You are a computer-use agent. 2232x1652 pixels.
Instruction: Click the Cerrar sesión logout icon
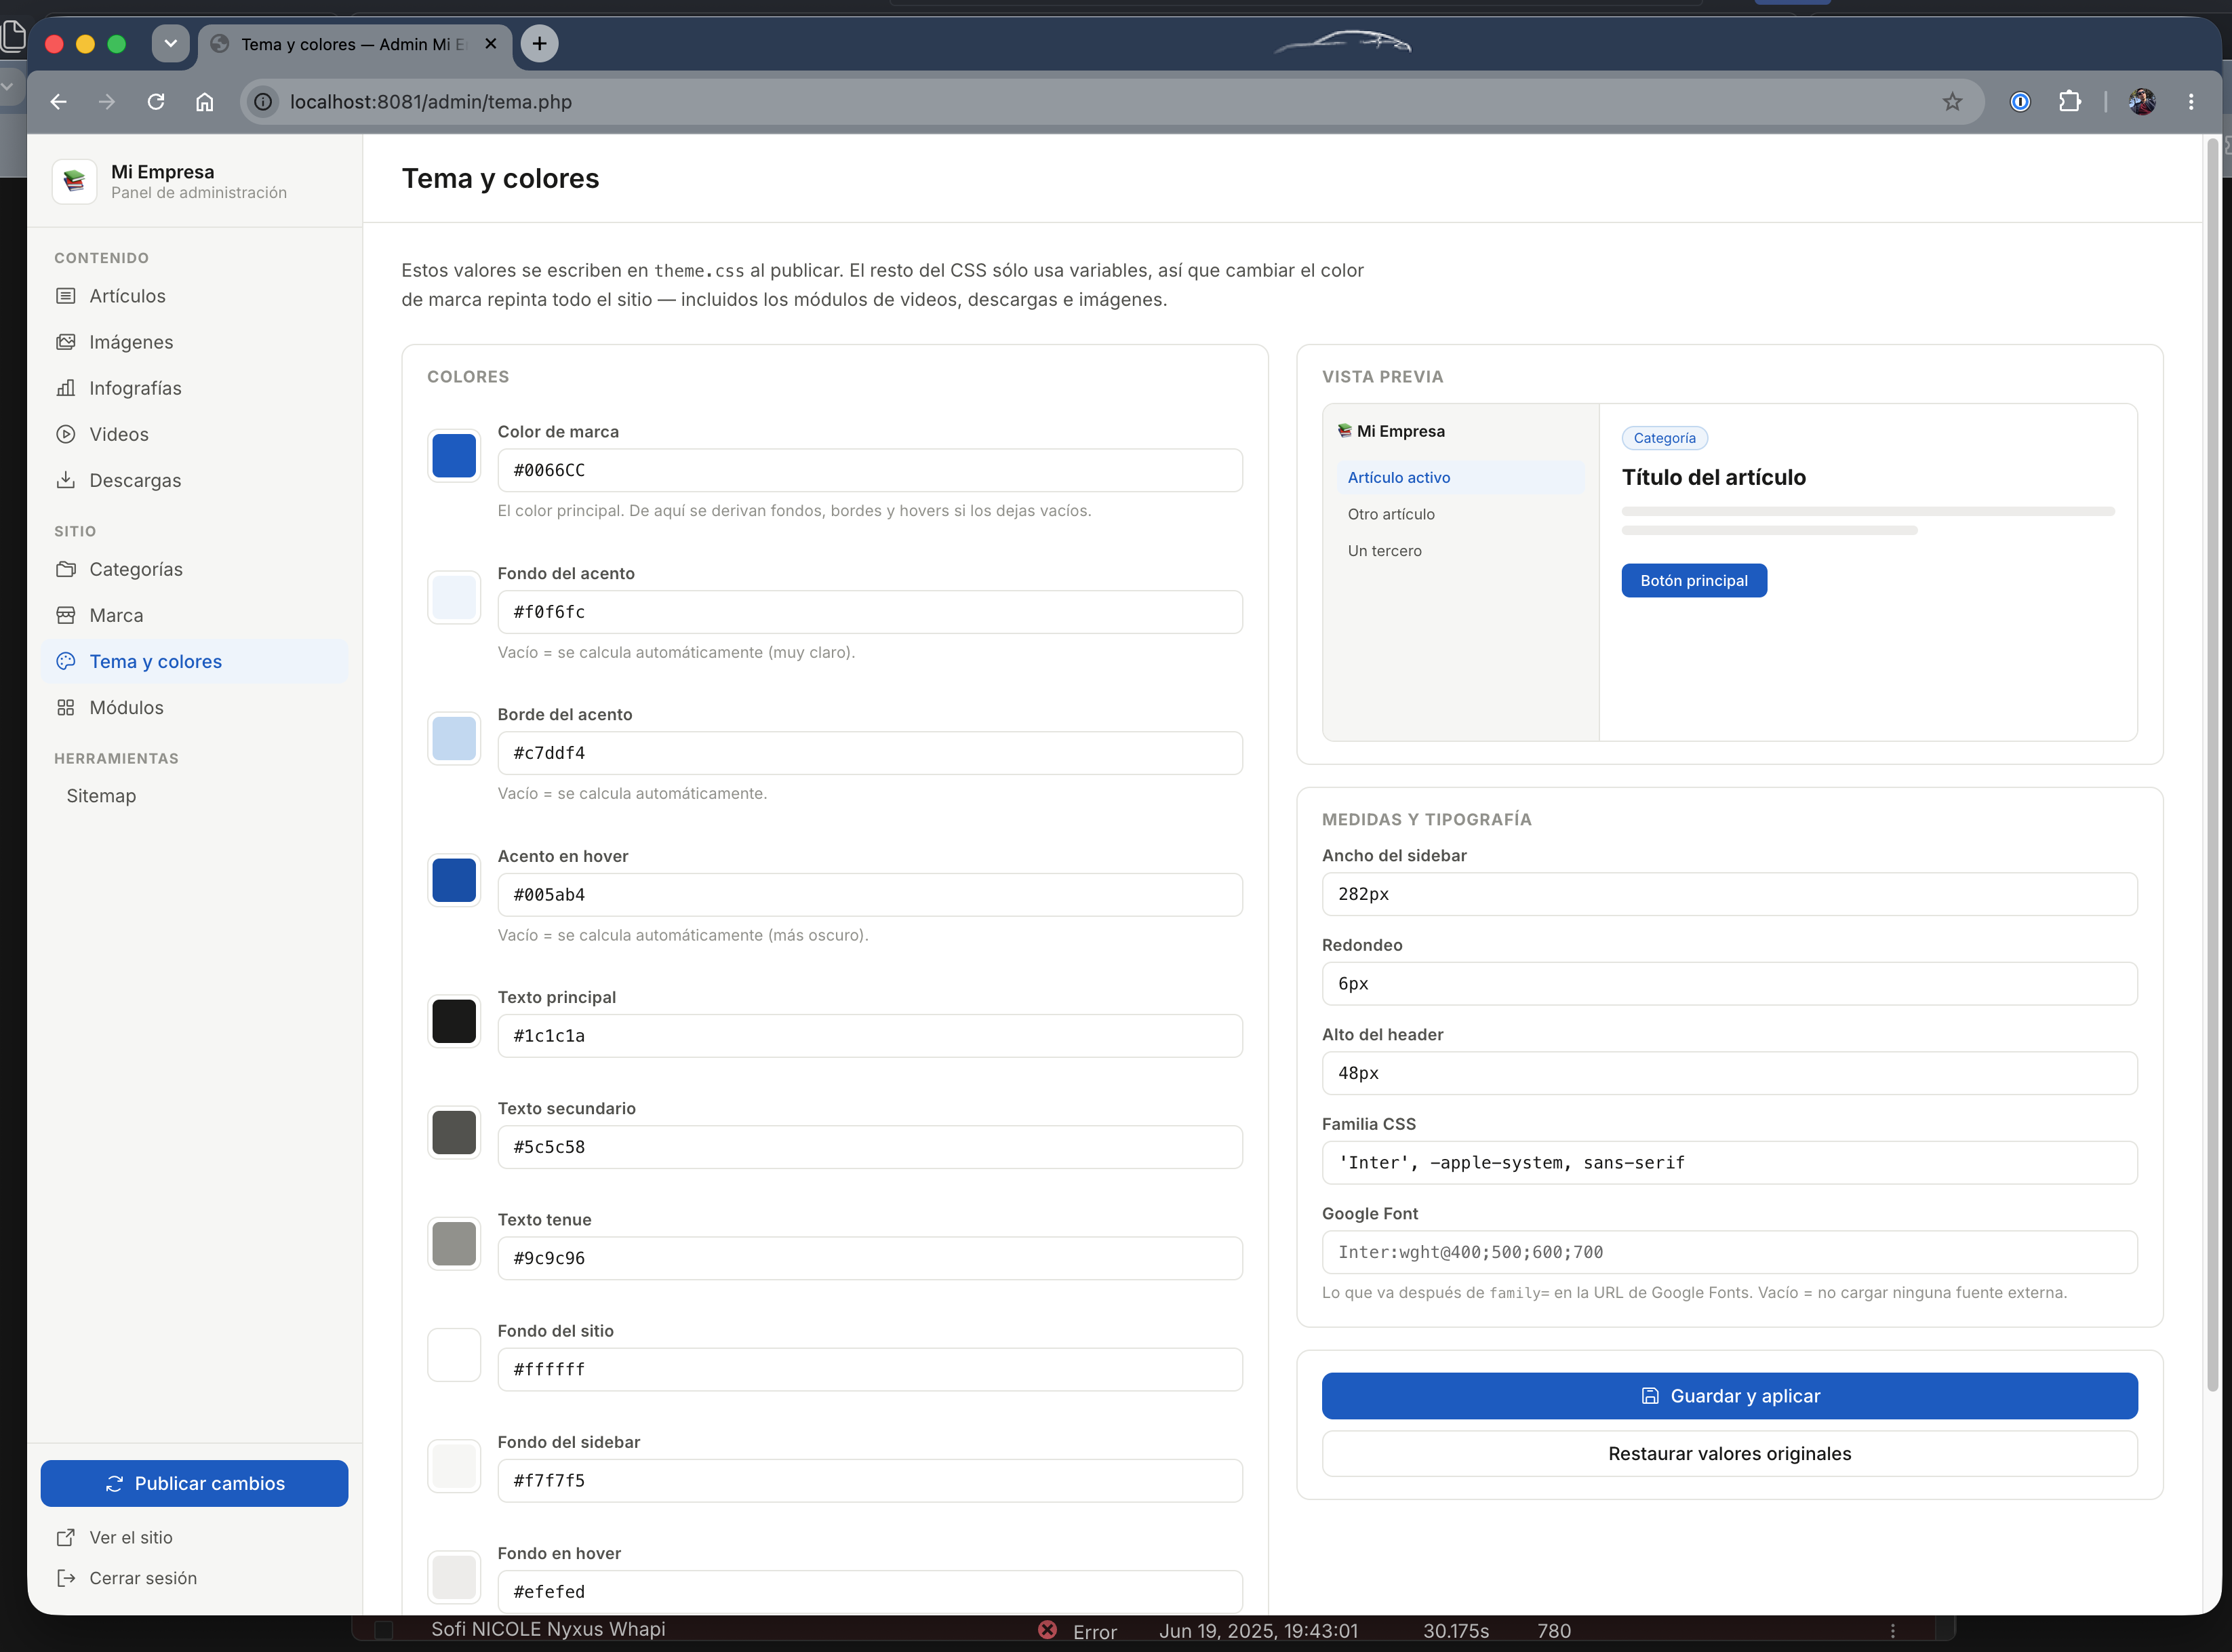tap(66, 1578)
